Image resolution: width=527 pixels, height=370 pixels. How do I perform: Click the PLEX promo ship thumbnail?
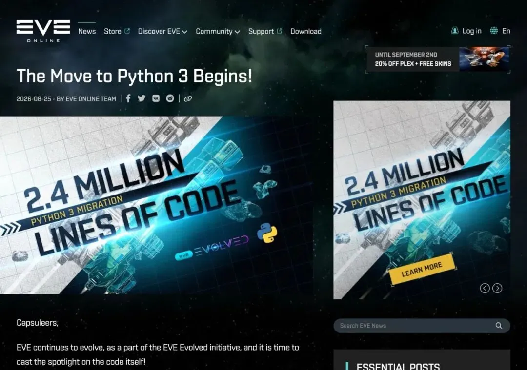(x=484, y=59)
